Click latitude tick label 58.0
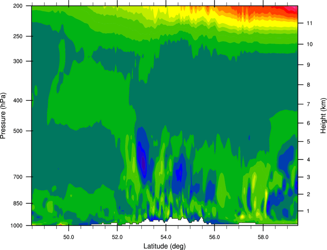Viewport: 327px width, 250px height. click(263, 237)
